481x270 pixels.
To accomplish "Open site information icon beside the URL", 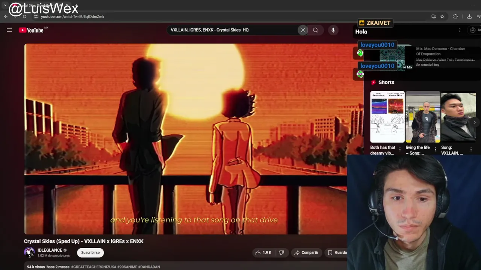I will pos(36,16).
